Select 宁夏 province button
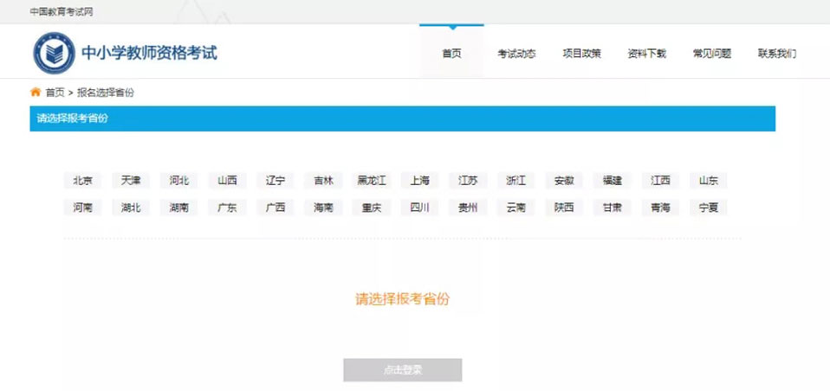 click(x=709, y=208)
